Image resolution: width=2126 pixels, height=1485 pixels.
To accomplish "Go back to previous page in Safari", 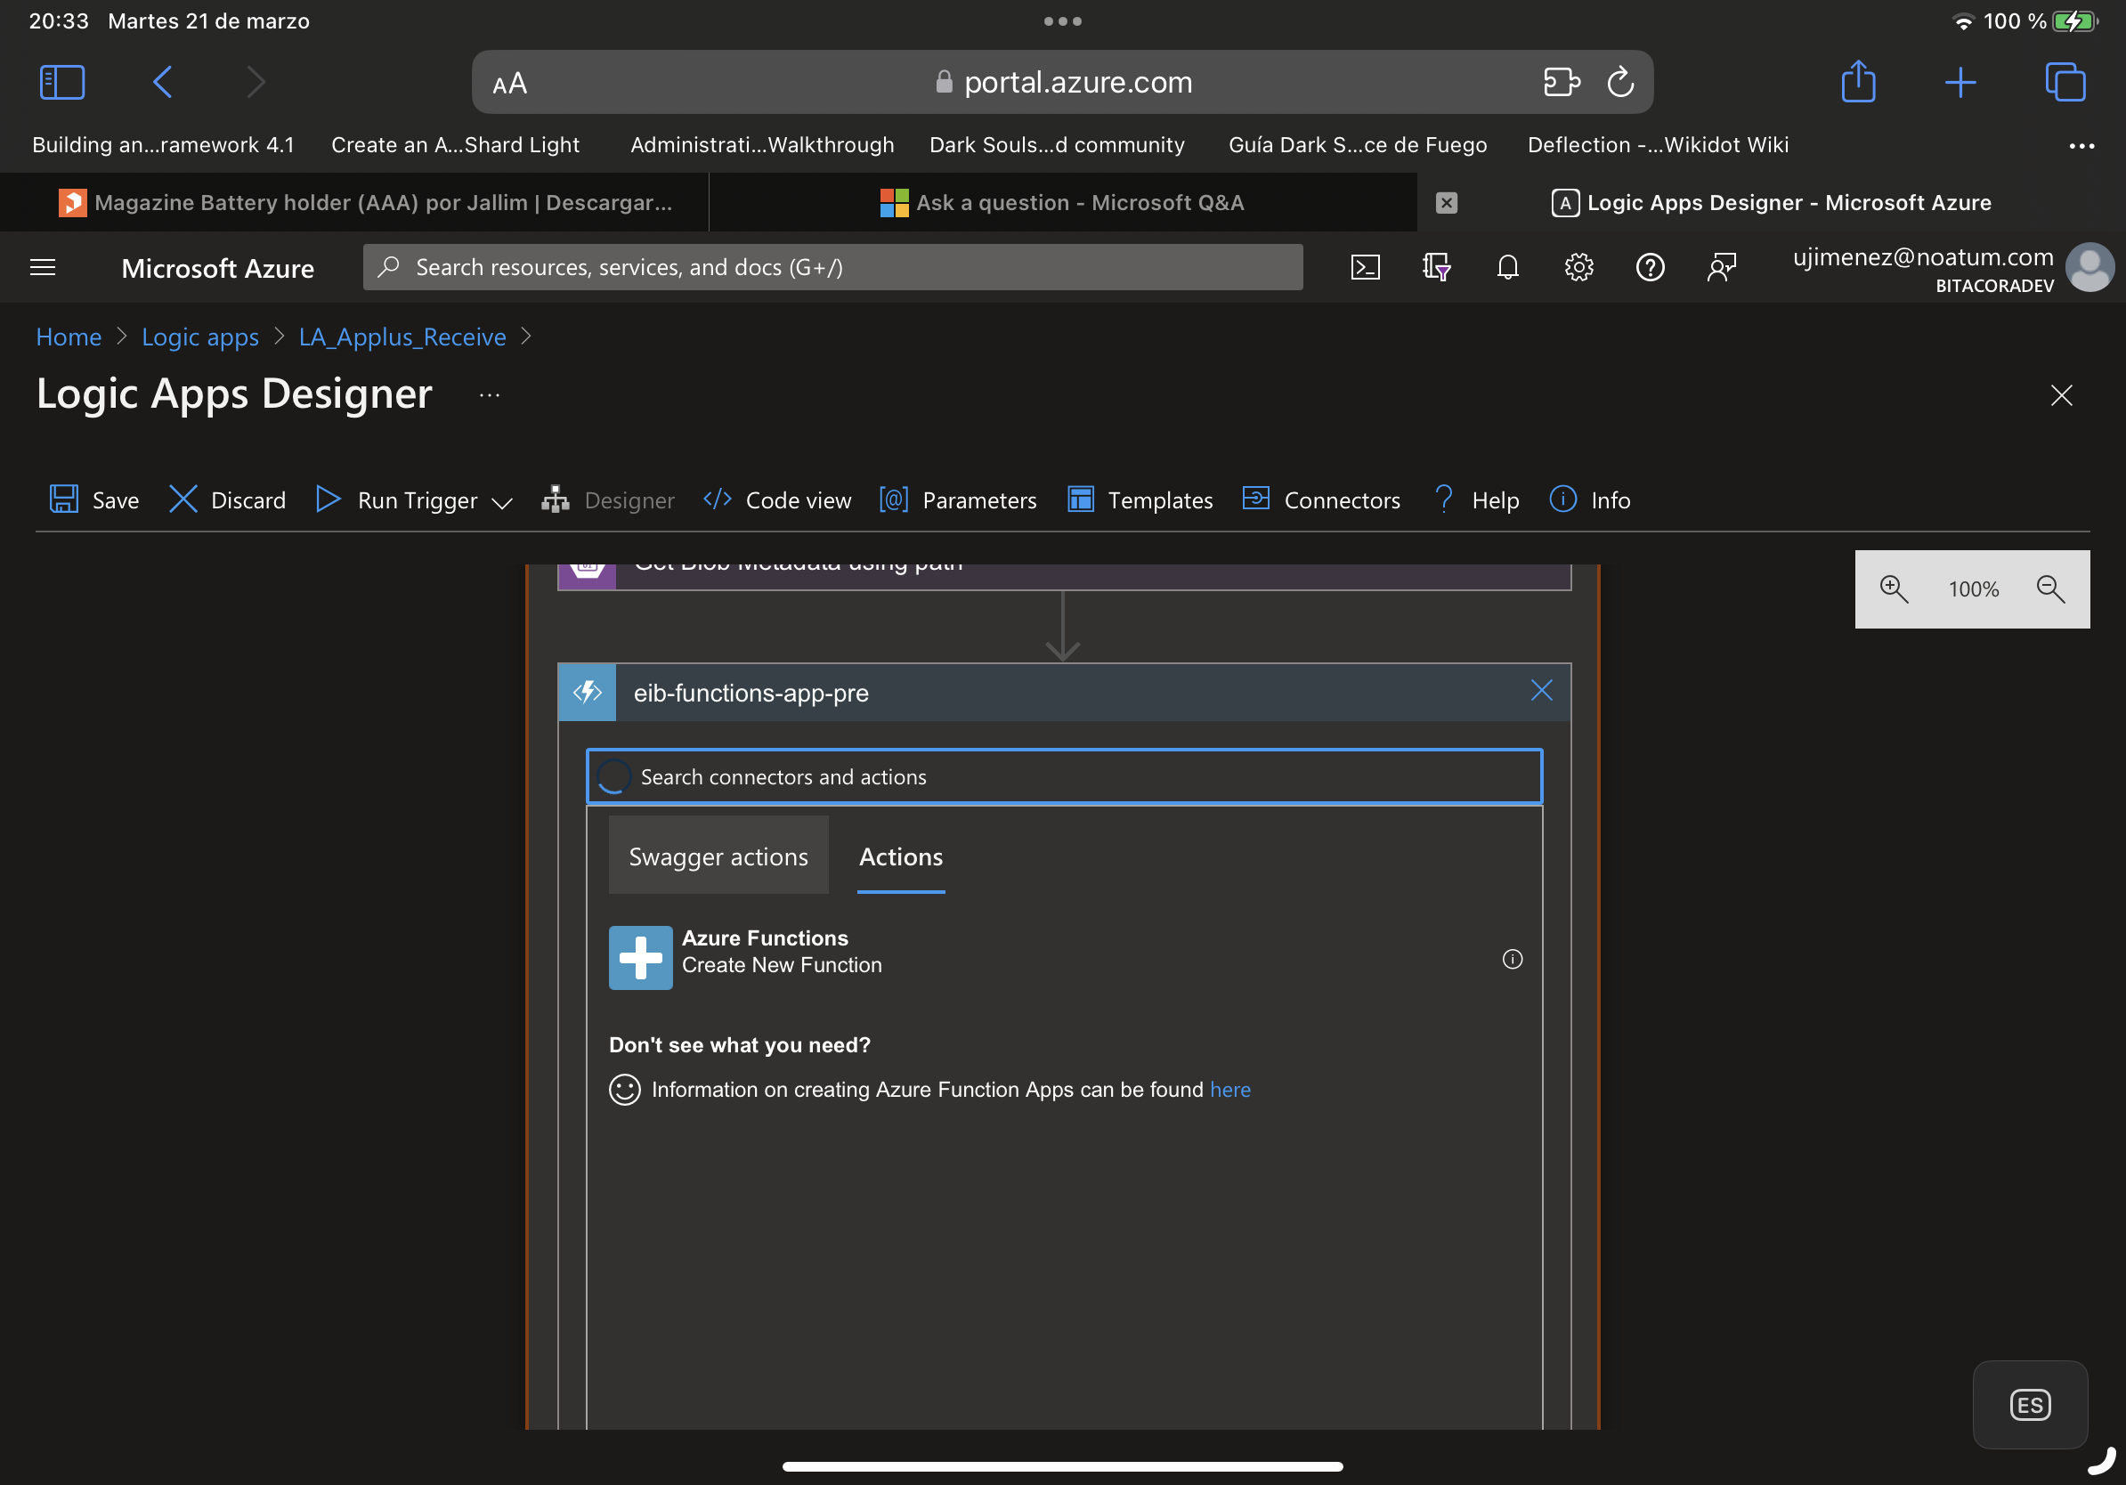I will point(163,83).
